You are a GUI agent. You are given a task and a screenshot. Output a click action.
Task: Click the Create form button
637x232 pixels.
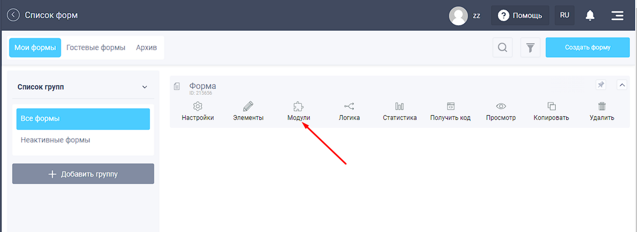pos(587,47)
